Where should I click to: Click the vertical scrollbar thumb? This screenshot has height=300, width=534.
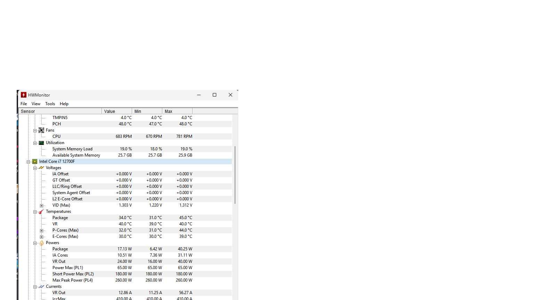pos(235,175)
